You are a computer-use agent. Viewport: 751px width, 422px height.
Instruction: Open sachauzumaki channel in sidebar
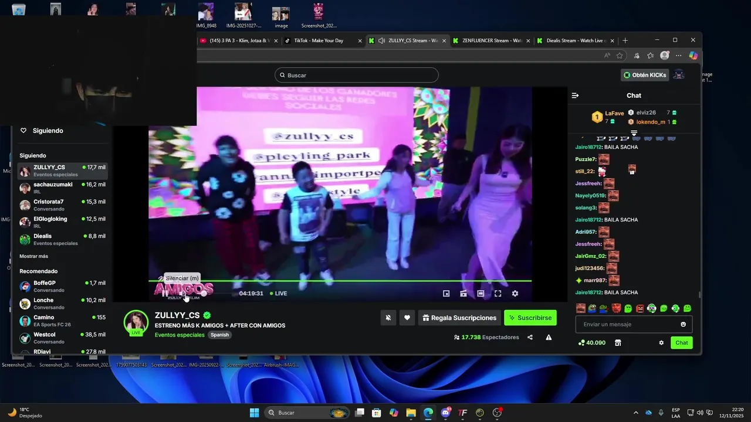point(62,188)
